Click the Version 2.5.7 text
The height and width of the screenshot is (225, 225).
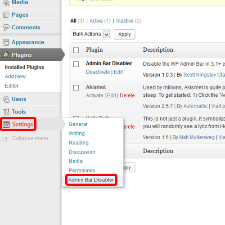click(158, 106)
